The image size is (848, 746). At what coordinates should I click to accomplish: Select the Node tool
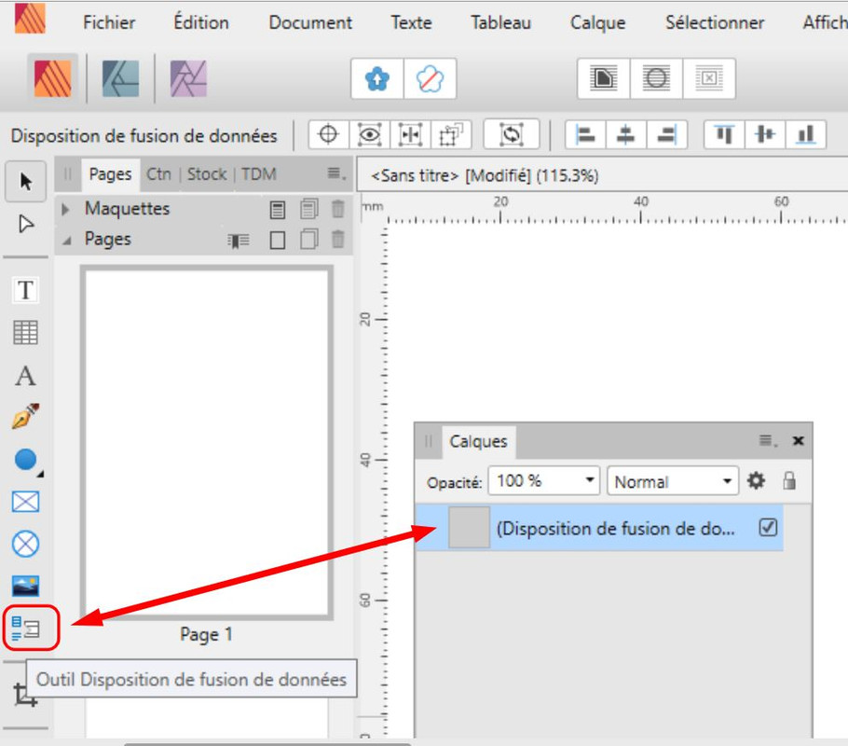pyautogui.click(x=25, y=224)
